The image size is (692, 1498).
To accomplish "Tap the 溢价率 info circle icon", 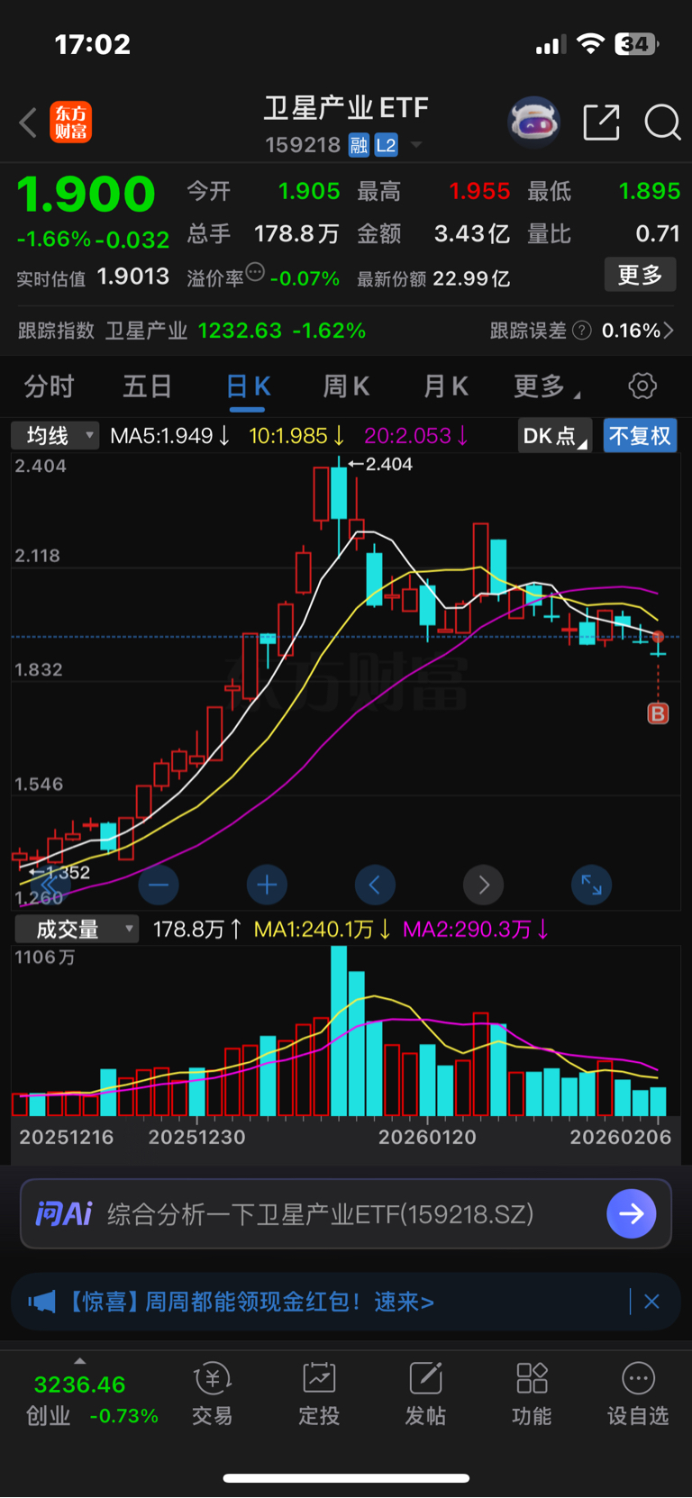I will pyautogui.click(x=256, y=271).
